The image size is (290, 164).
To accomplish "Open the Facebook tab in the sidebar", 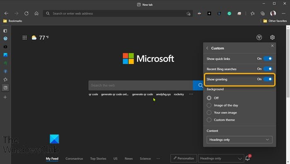I will [x=5, y=71].
